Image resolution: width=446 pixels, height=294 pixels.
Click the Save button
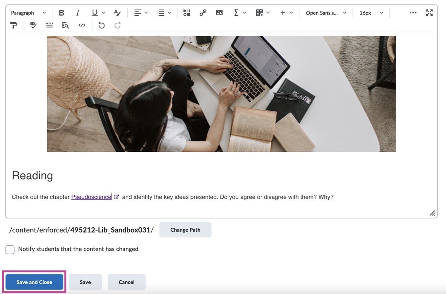coord(85,282)
